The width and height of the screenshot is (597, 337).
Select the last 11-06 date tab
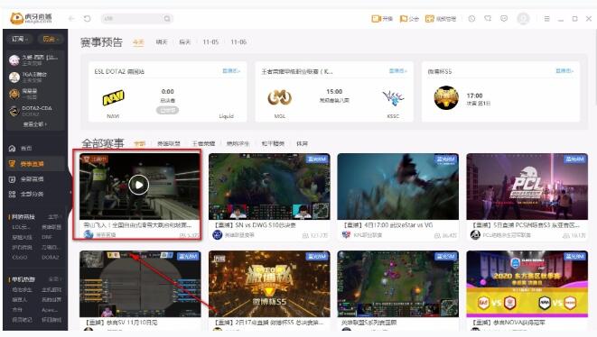click(238, 42)
